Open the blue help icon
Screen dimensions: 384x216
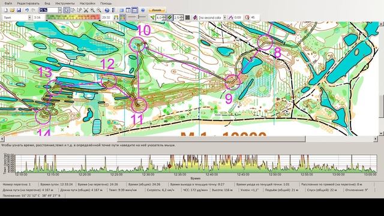pyautogui.click(x=143, y=10)
